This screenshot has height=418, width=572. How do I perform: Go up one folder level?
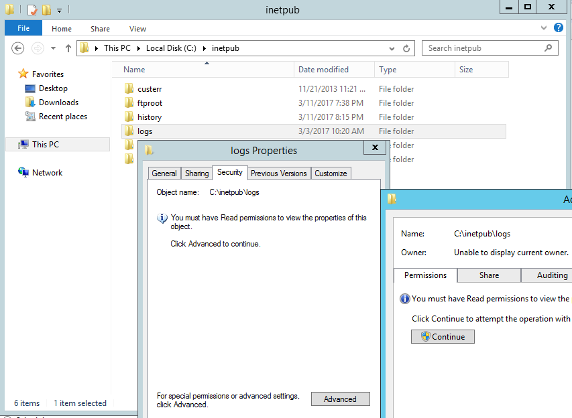(68, 48)
